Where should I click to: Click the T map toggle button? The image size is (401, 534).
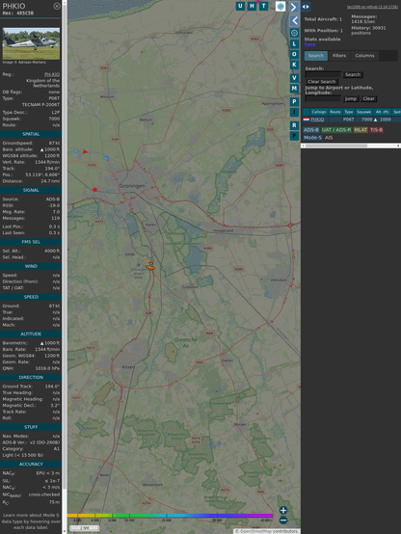tap(263, 6)
